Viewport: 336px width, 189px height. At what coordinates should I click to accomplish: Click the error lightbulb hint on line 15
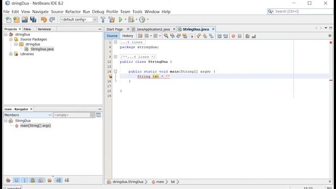coord(110,76)
